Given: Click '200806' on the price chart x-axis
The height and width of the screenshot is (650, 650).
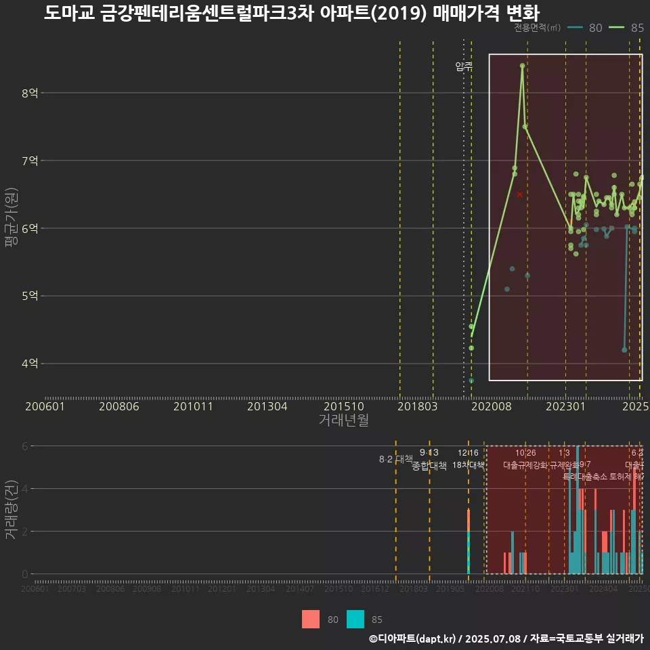Looking at the screenshot, I should 119,406.
